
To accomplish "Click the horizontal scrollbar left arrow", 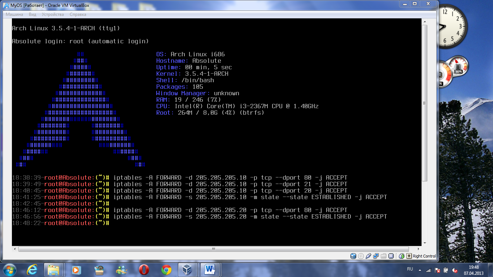I will coord(15,249).
